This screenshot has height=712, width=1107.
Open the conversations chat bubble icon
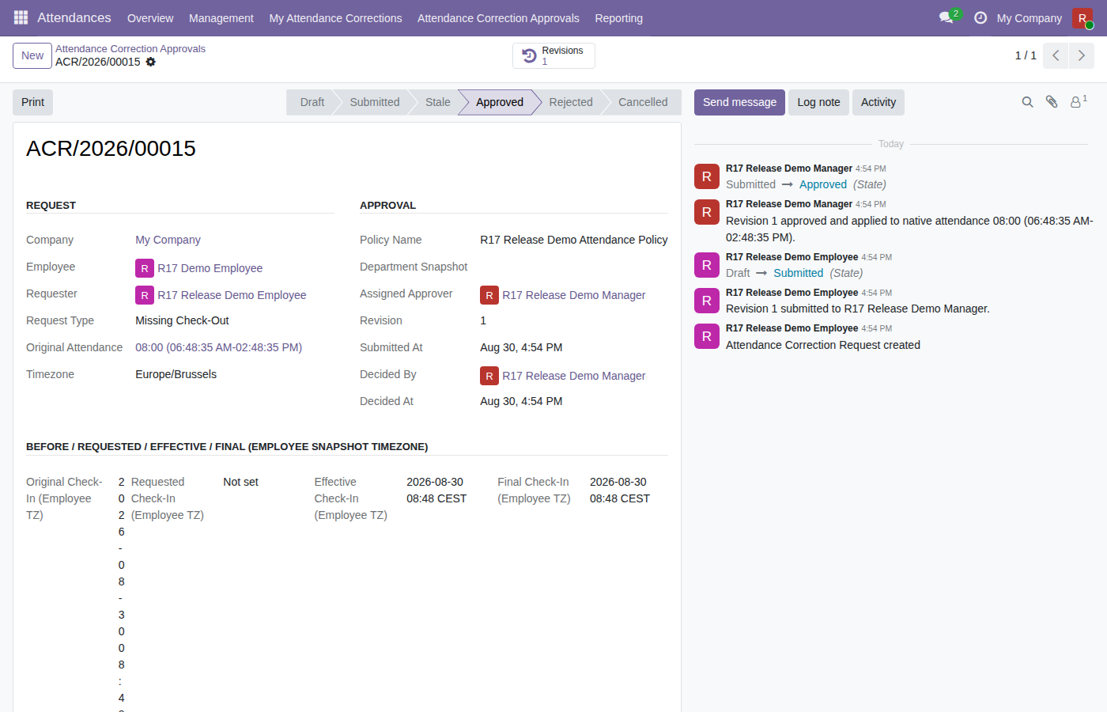click(946, 17)
